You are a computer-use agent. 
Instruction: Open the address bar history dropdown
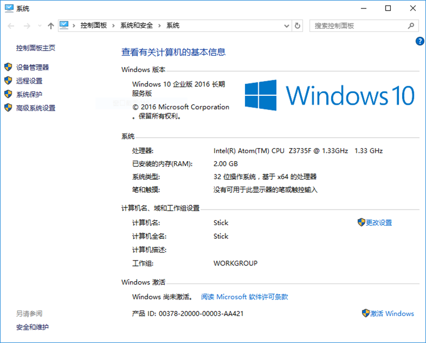(286, 26)
